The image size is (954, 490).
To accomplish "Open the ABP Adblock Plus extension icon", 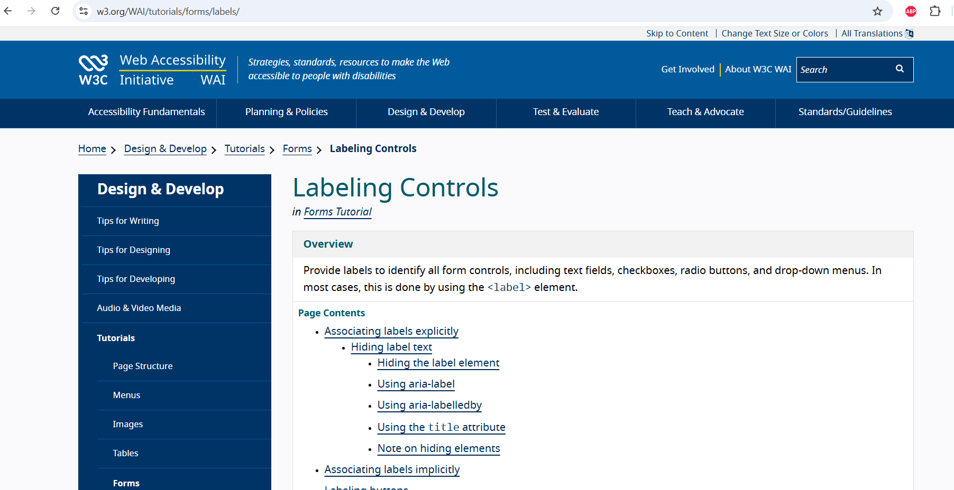I will pos(911,11).
